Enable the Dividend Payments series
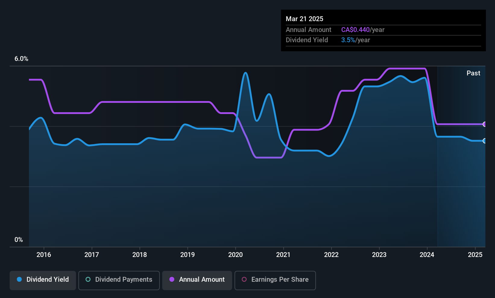 [x=119, y=280]
